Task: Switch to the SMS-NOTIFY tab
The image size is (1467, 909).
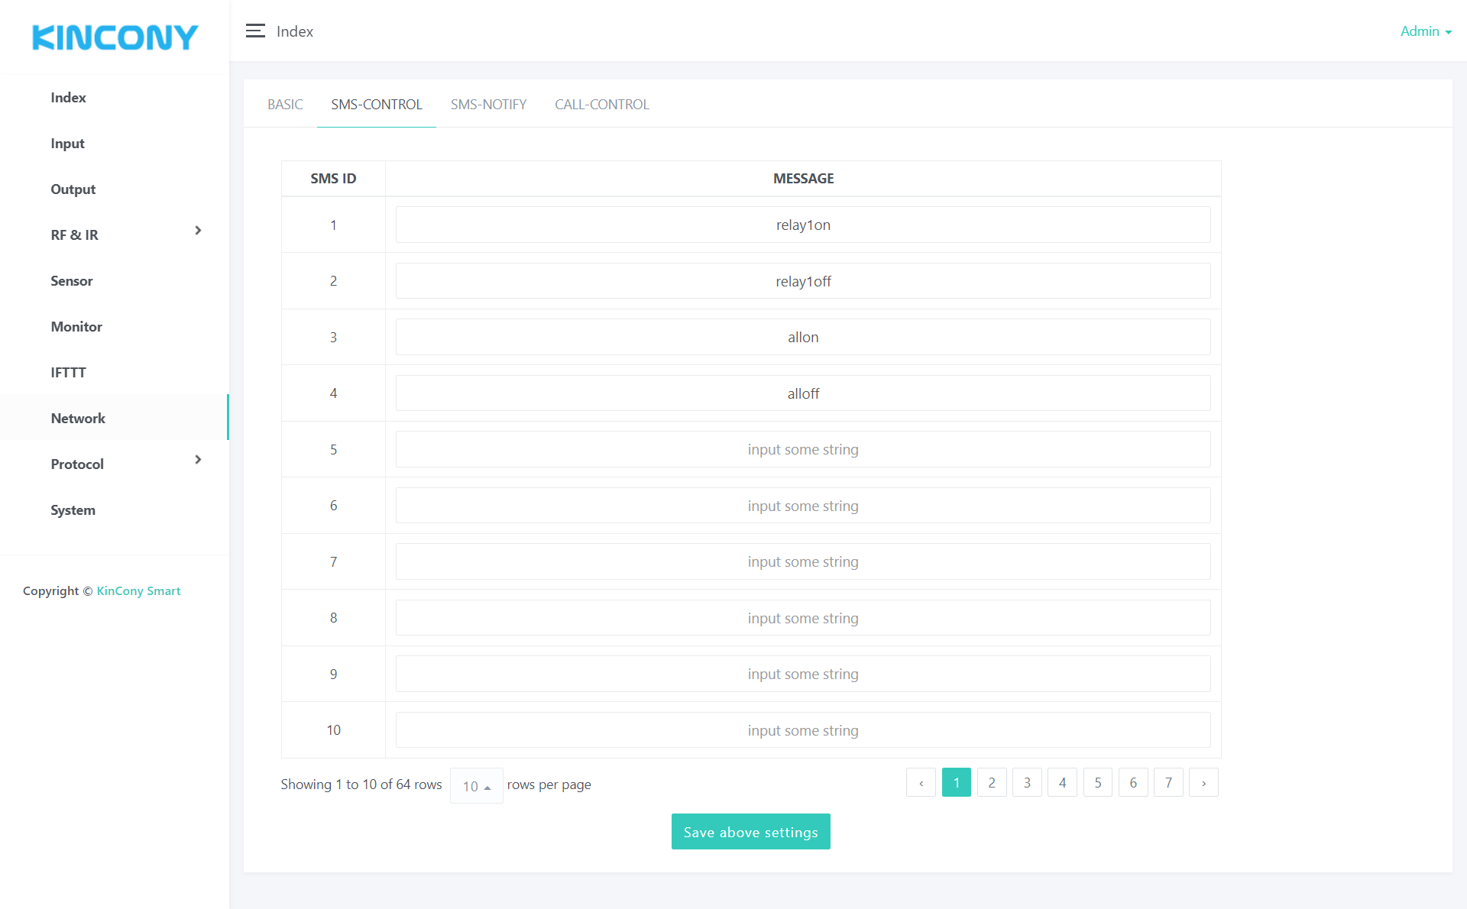Action: tap(488, 105)
